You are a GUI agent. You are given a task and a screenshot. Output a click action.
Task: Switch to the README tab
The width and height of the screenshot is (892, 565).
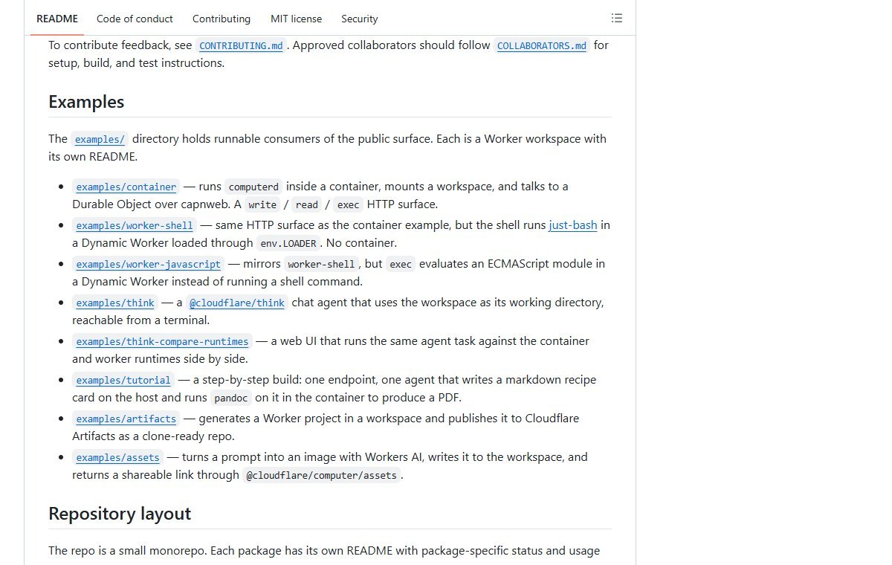click(57, 19)
